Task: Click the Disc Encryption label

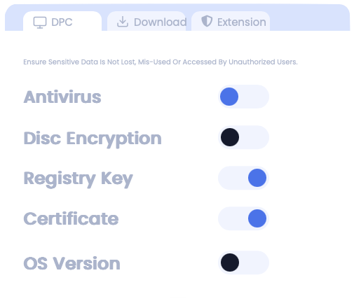Action: (x=93, y=139)
